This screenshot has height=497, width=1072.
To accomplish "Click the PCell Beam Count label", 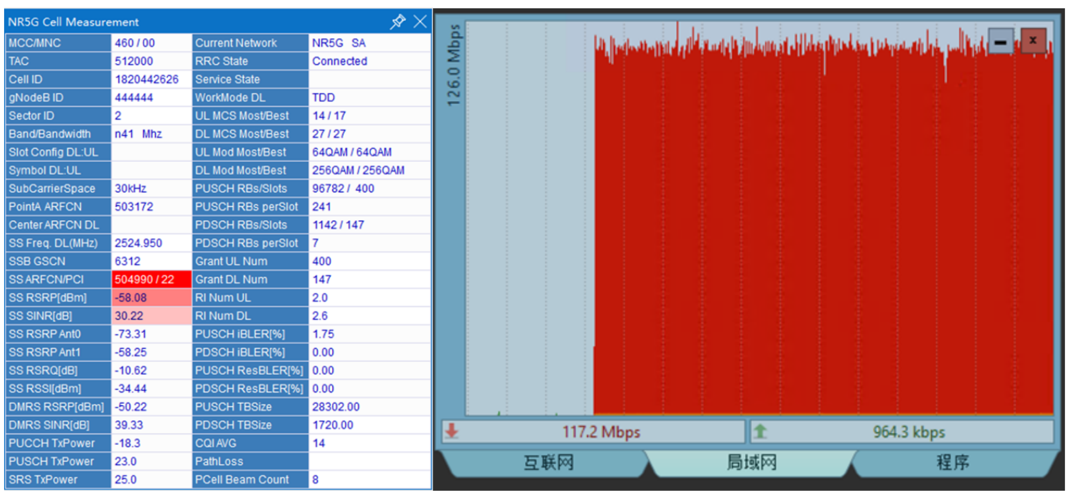I will [242, 479].
